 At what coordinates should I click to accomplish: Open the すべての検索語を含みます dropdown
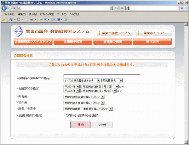point(82,81)
